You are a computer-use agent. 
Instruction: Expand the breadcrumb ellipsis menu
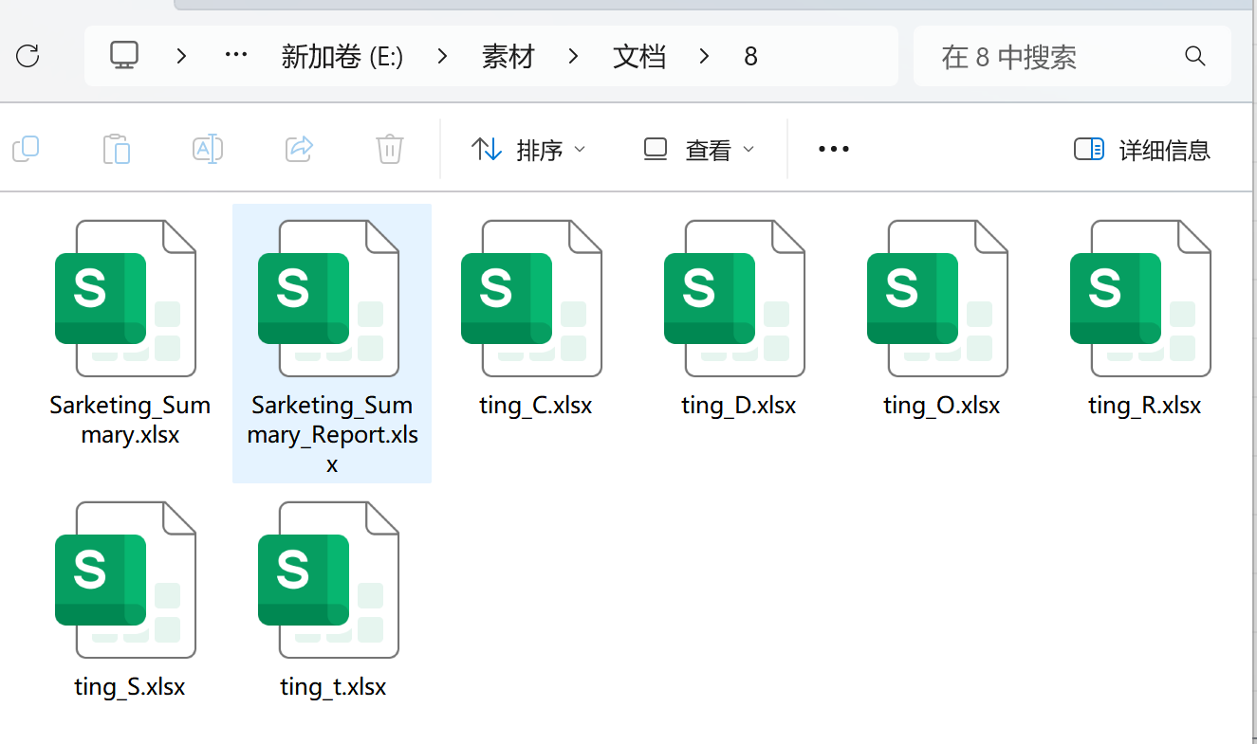pos(235,56)
